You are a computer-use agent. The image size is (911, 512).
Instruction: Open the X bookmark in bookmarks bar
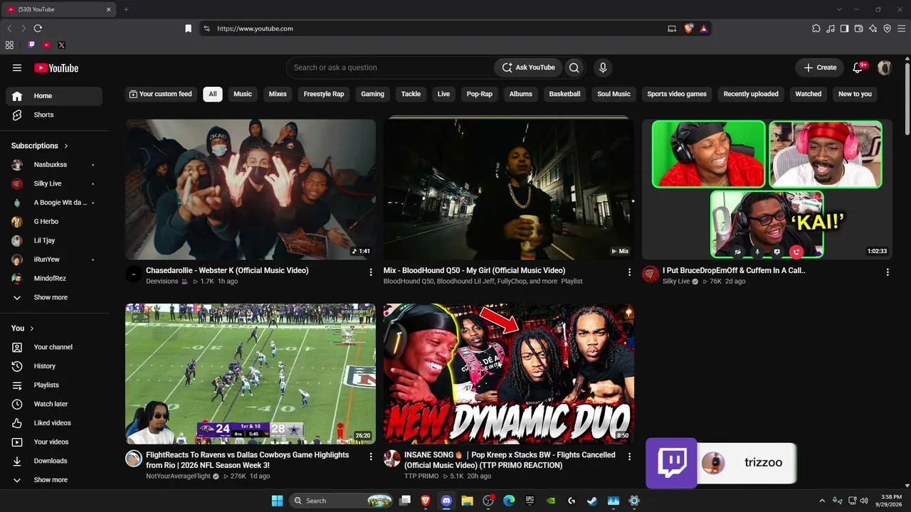(62, 45)
